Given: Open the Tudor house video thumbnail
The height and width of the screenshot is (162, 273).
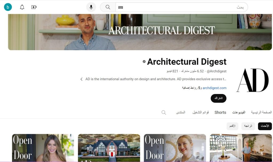Looking at the screenshot, I should click(x=109, y=148).
